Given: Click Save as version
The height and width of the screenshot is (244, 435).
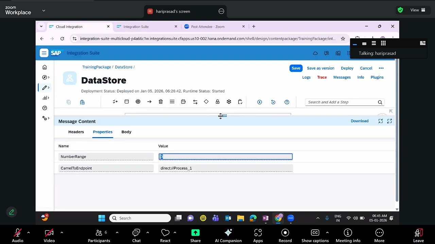Looking at the screenshot, I should coord(320,68).
